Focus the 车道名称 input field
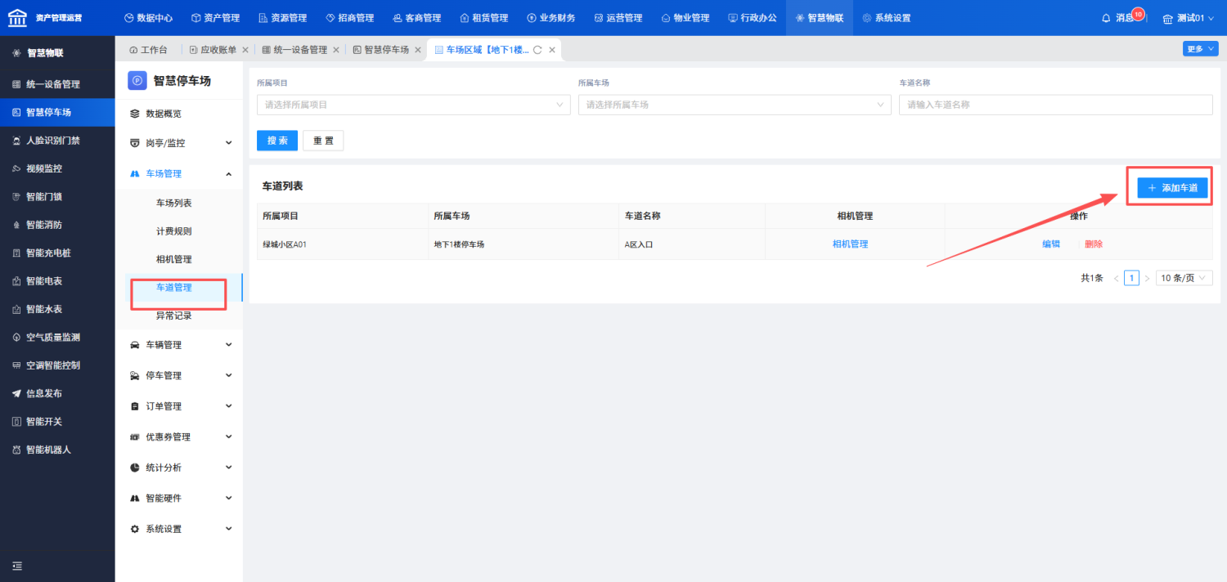Screen dimensions: 1227x582 1055,105
